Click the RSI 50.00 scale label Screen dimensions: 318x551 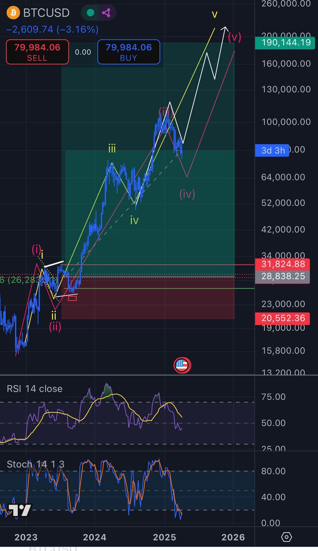(273, 423)
